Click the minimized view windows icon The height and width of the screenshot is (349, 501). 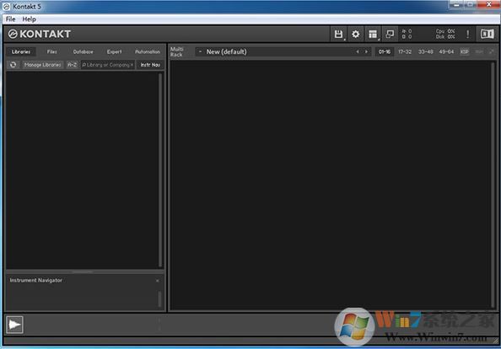[390, 34]
